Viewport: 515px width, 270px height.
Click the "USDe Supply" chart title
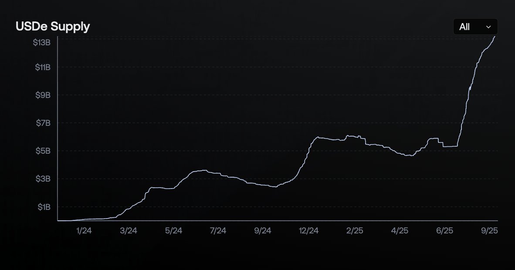point(53,26)
